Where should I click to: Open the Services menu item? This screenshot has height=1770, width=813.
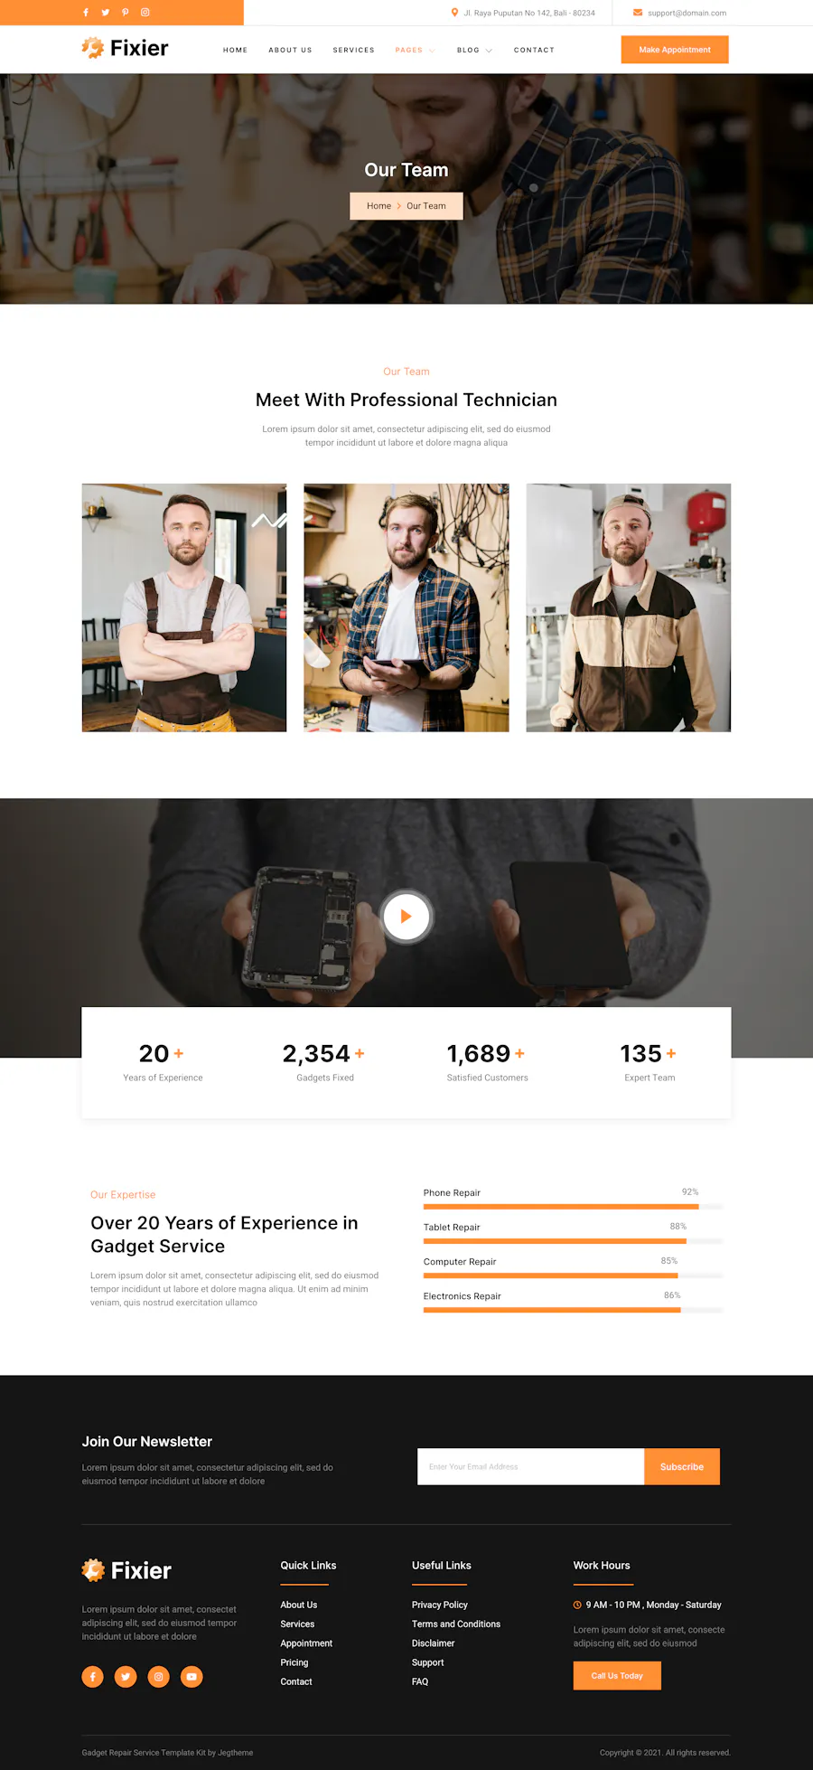[353, 51]
